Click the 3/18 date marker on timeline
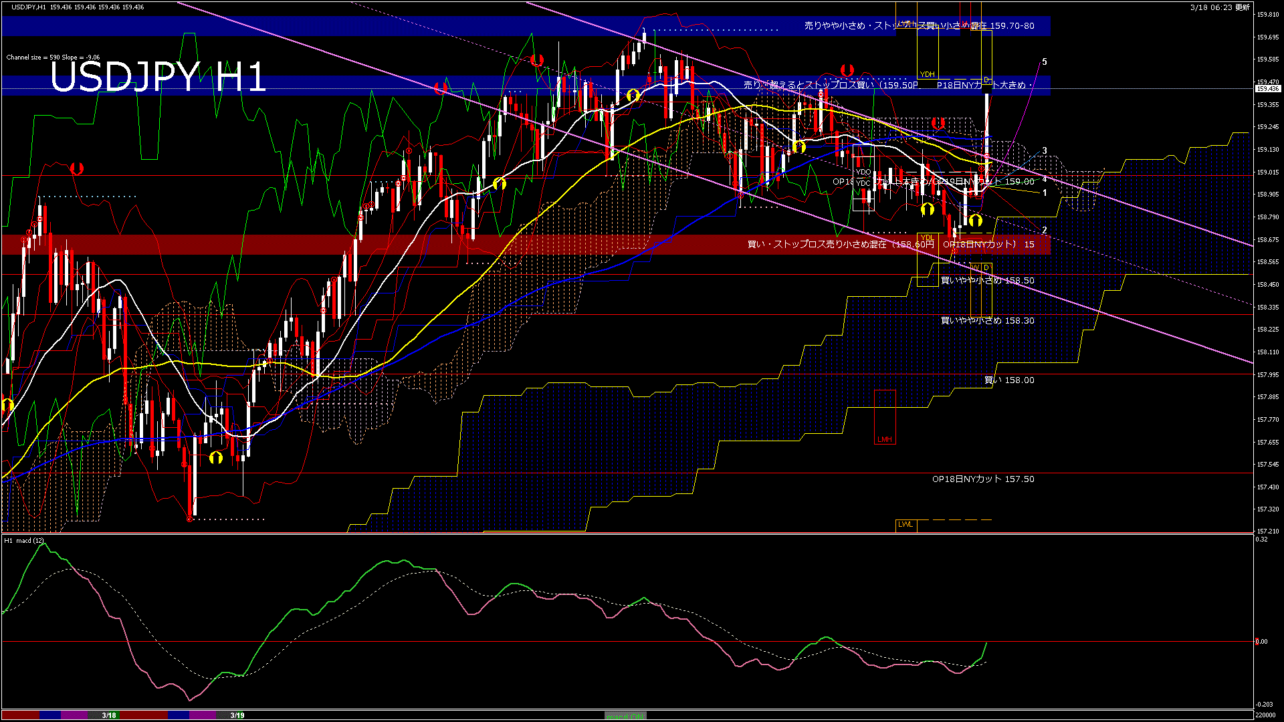1284x722 pixels. tap(109, 715)
